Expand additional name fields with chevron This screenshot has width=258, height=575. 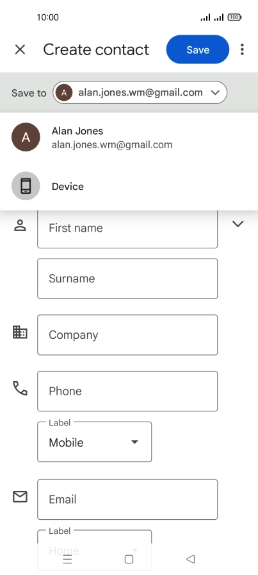(238, 224)
